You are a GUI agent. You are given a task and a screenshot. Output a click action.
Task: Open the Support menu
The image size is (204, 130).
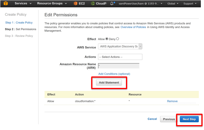tap(190, 4)
